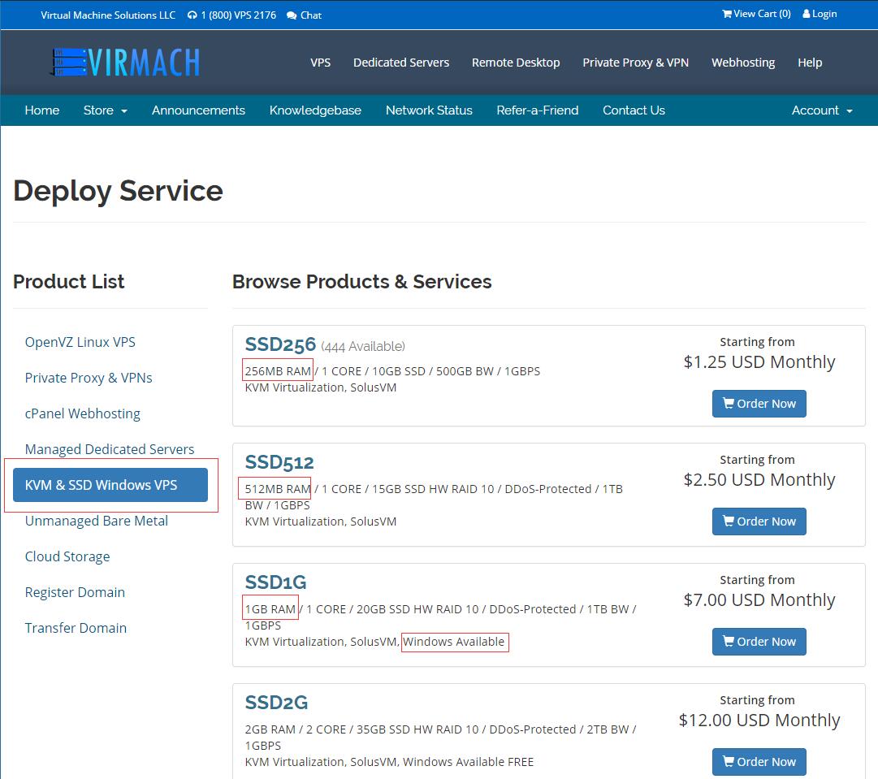
Task: Open the Network Status page
Action: point(429,110)
